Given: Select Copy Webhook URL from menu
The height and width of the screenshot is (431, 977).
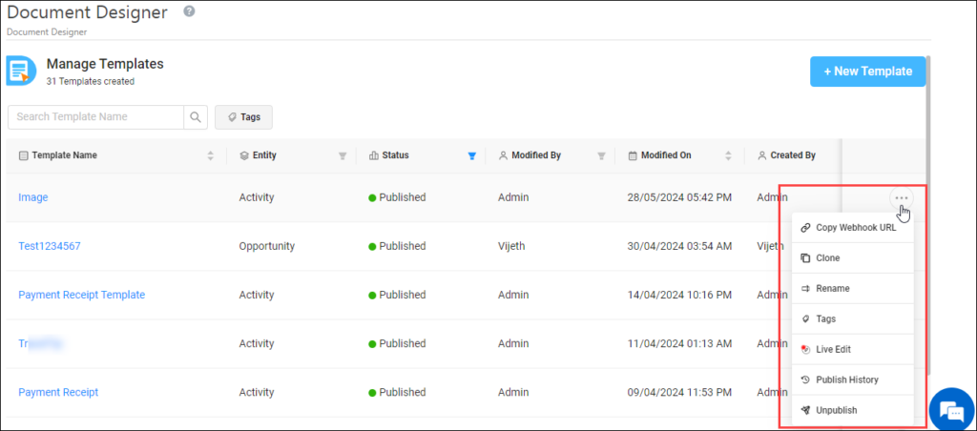Looking at the screenshot, I should click(x=853, y=227).
